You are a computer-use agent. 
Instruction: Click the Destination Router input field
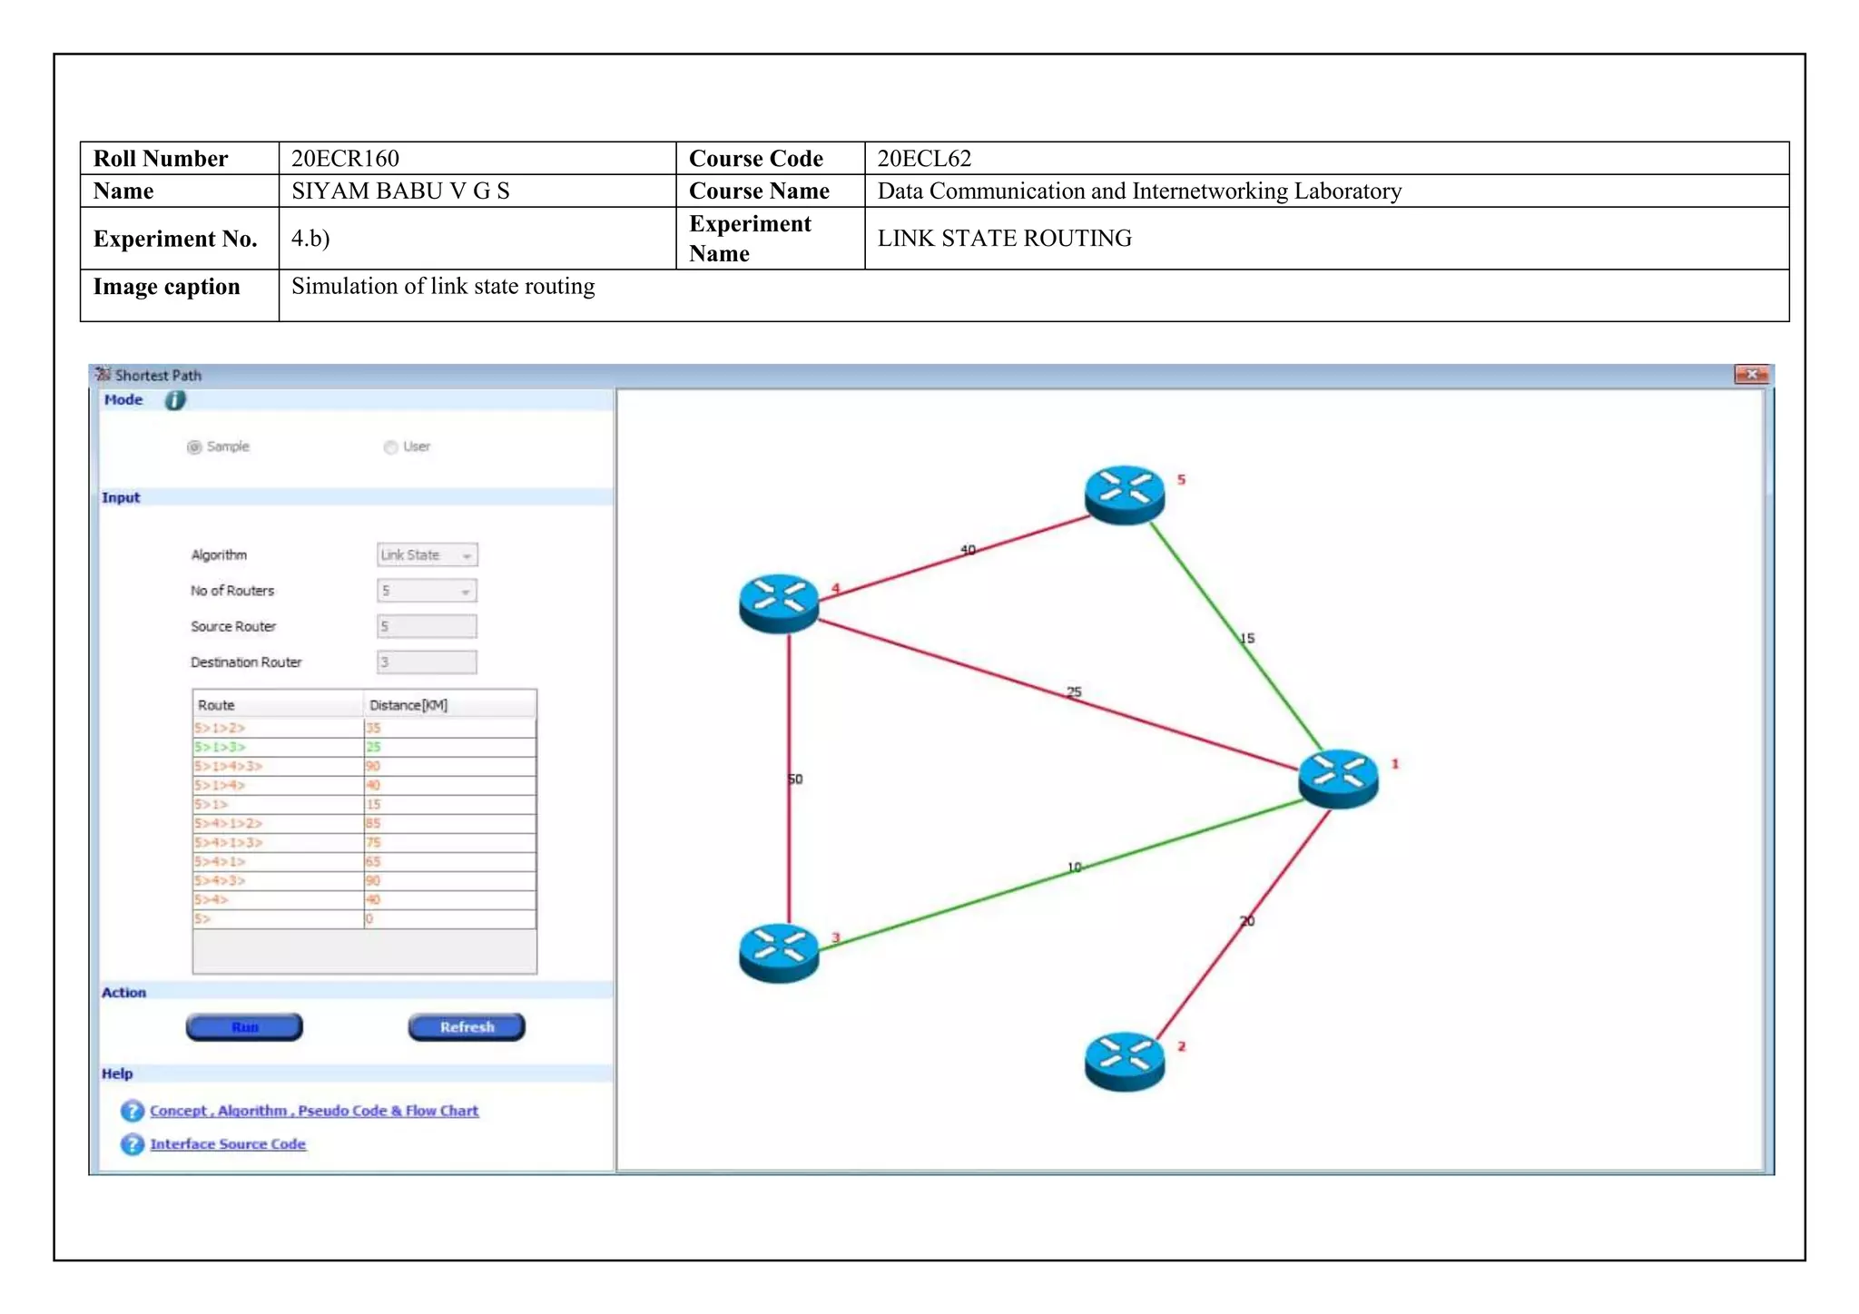pos(427,662)
